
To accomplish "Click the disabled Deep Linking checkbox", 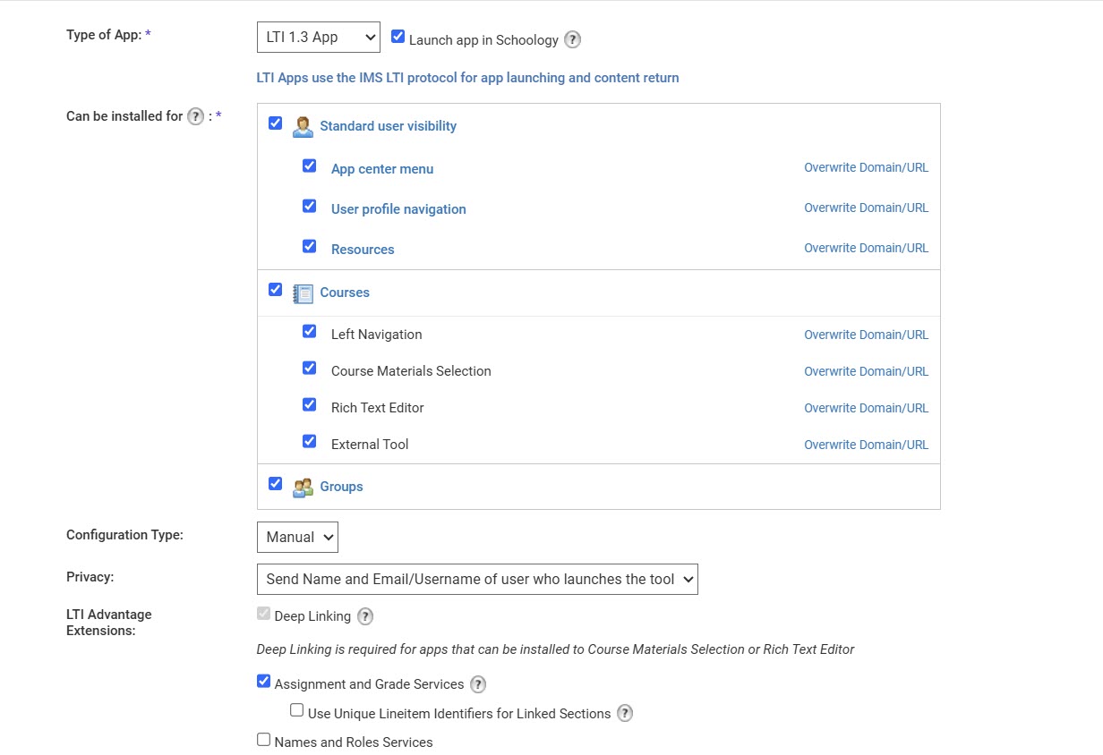I will [263, 614].
